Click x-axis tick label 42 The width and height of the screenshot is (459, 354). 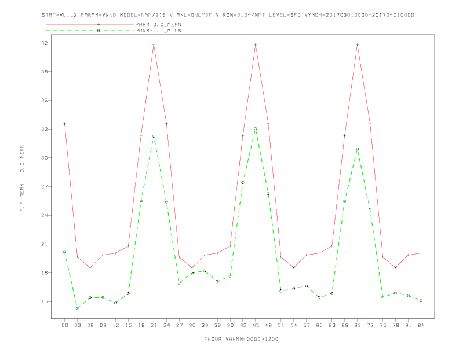tap(243, 325)
